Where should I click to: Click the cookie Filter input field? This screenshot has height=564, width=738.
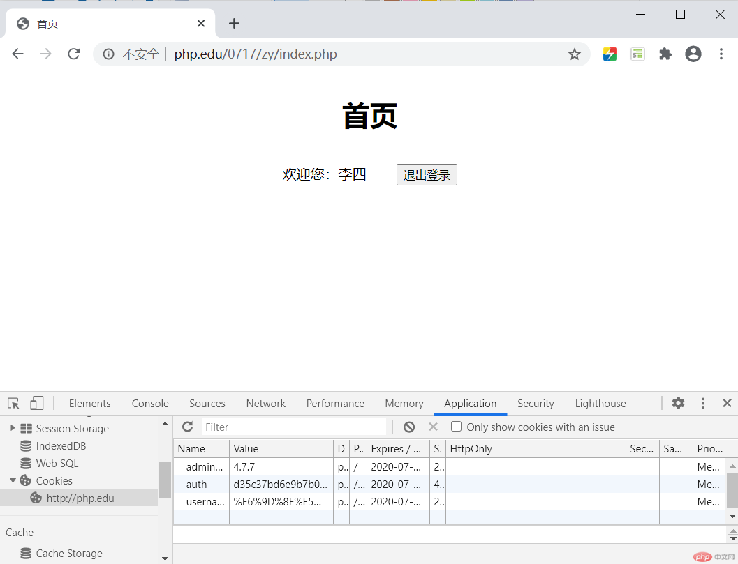[x=294, y=427]
